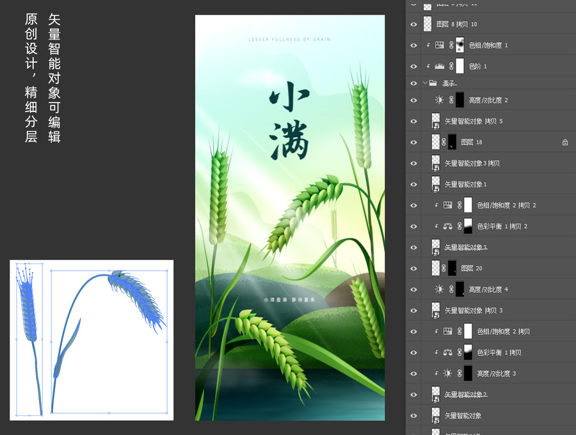
Task: Toggle visibility of 色相/饱和度 1 layer
Action: click(413, 45)
